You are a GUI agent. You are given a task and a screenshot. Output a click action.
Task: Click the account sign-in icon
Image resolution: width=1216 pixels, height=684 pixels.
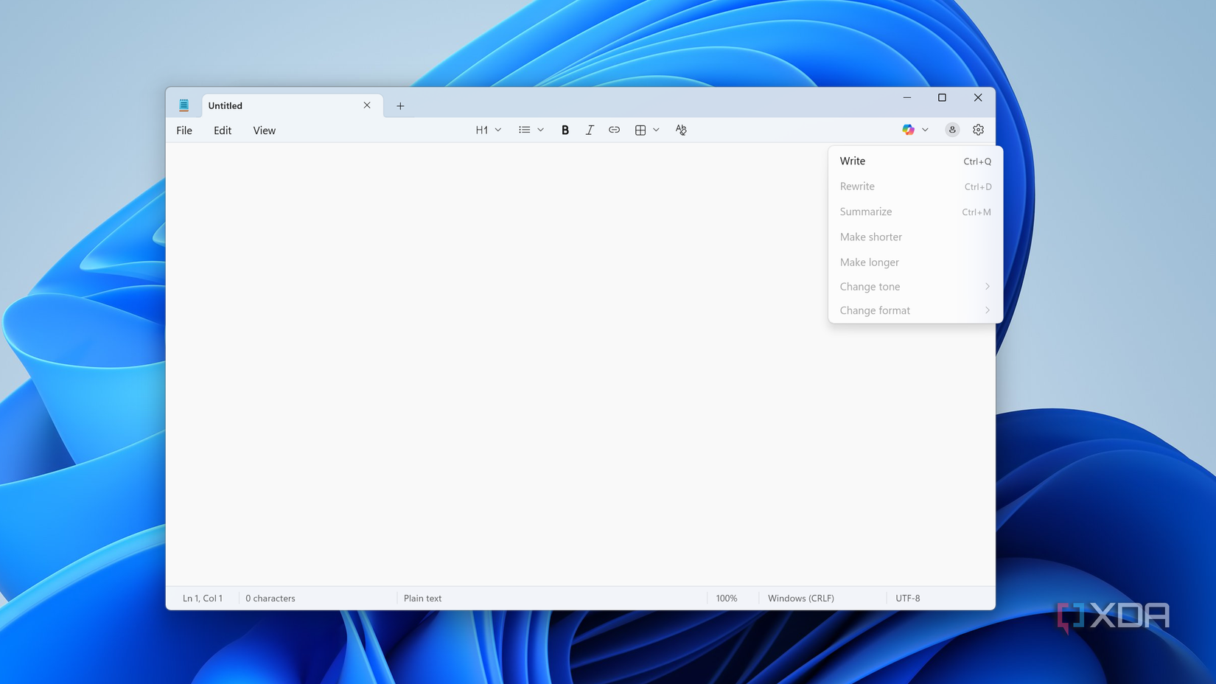951,129
